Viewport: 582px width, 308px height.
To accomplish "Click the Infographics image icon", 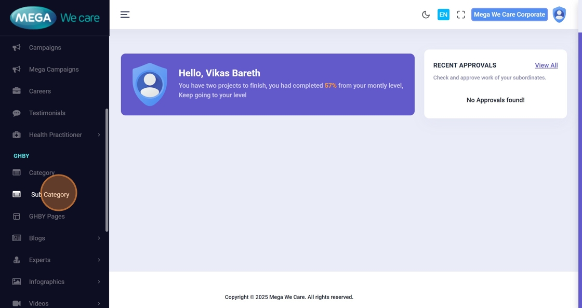I will pos(17,282).
